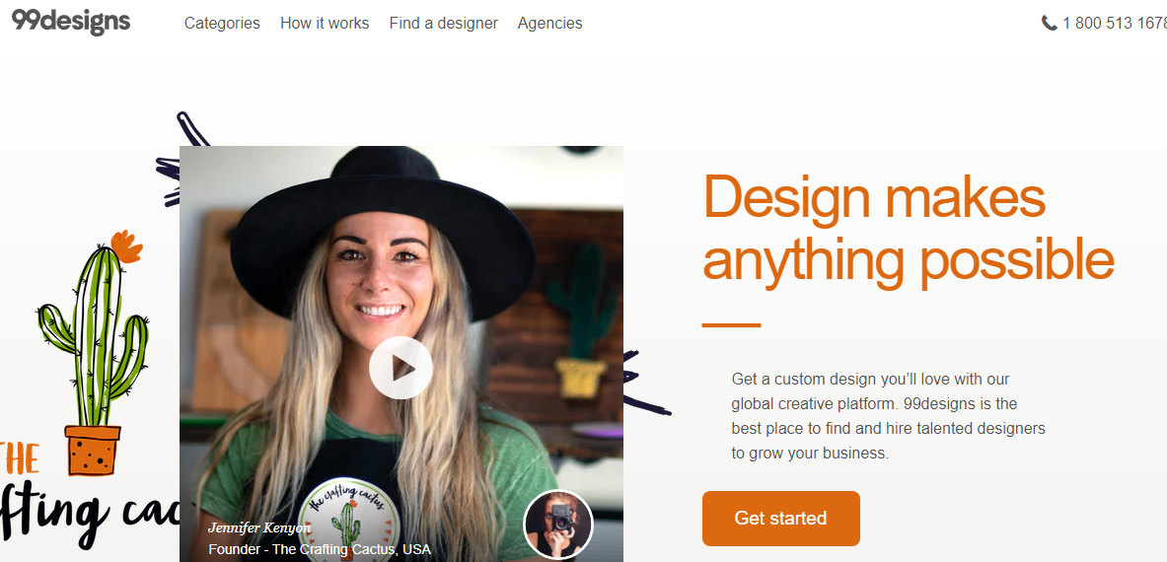Click the phone handset icon
The height and width of the screenshot is (562, 1167).
pyautogui.click(x=1049, y=23)
